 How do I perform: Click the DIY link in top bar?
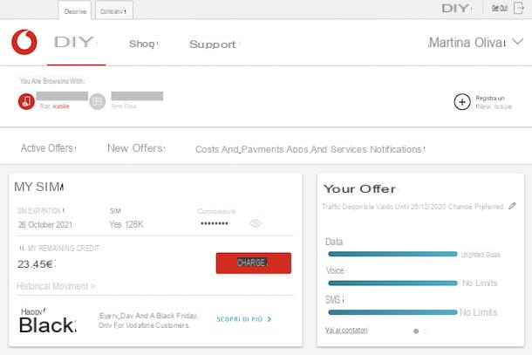456,8
